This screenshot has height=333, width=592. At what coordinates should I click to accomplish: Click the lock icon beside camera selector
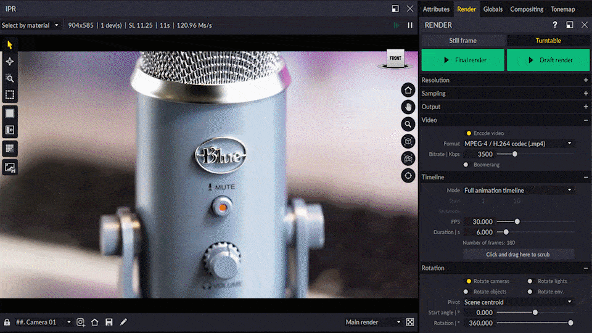pyautogui.click(x=7, y=323)
